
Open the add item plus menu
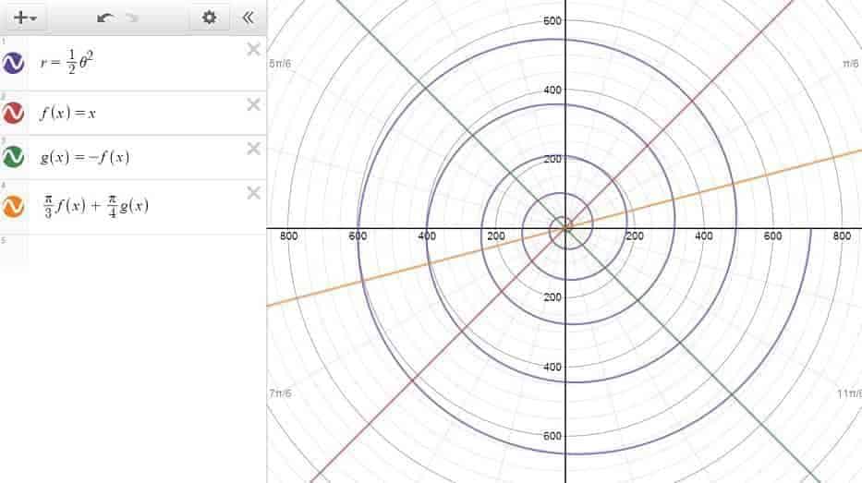(x=25, y=18)
